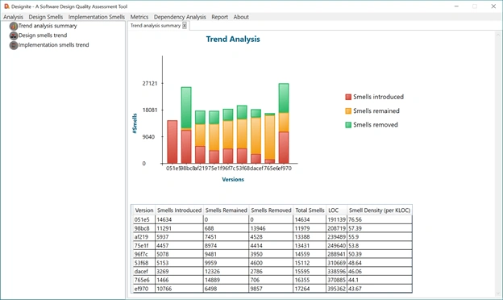This screenshot has height=300, width=503.
Task: Click the 288941 LOC cell
Action: pos(336,254)
